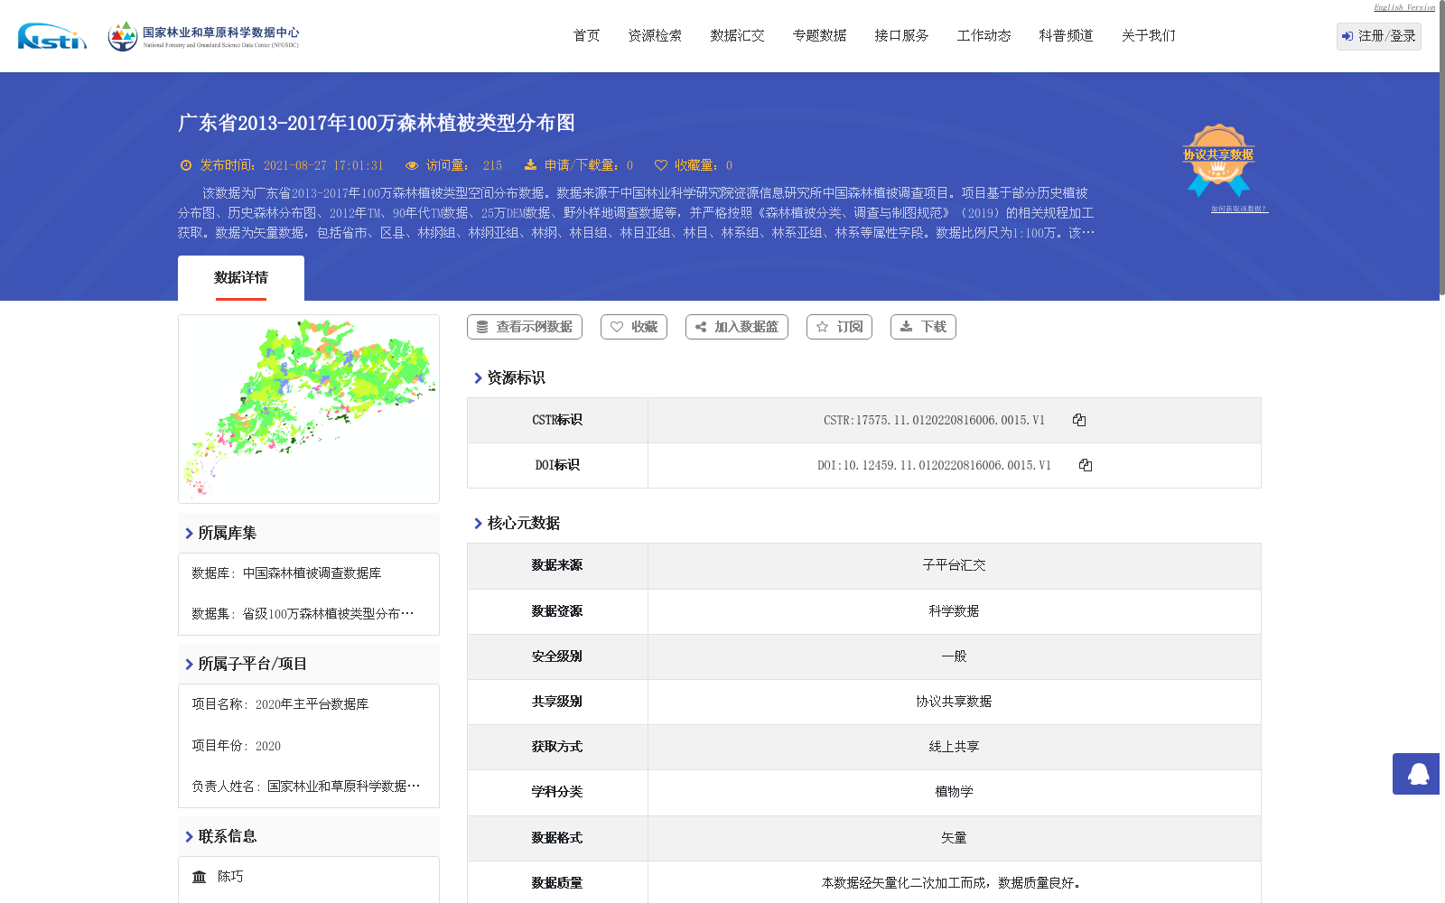
Task: Copy the CSTR identifier
Action: [1079, 420]
